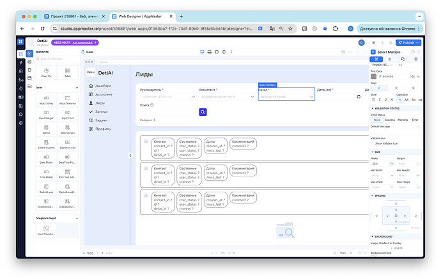Click the gray Text Color swatch

(x=373, y=76)
